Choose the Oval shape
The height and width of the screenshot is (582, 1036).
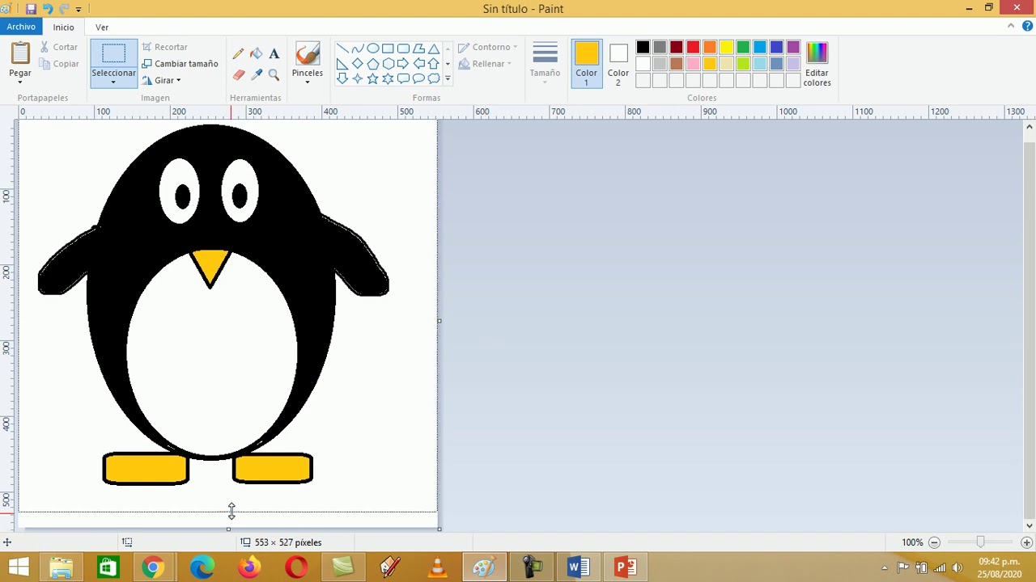372,48
